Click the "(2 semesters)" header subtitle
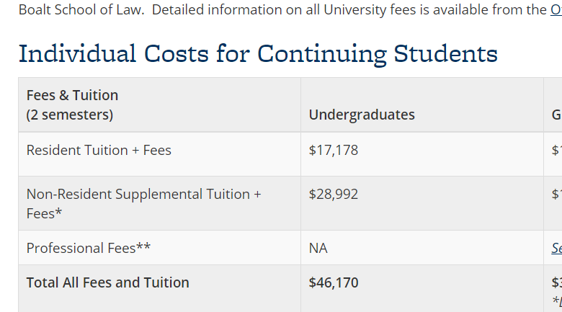Image resolution: width=562 pixels, height=312 pixels. [x=70, y=115]
